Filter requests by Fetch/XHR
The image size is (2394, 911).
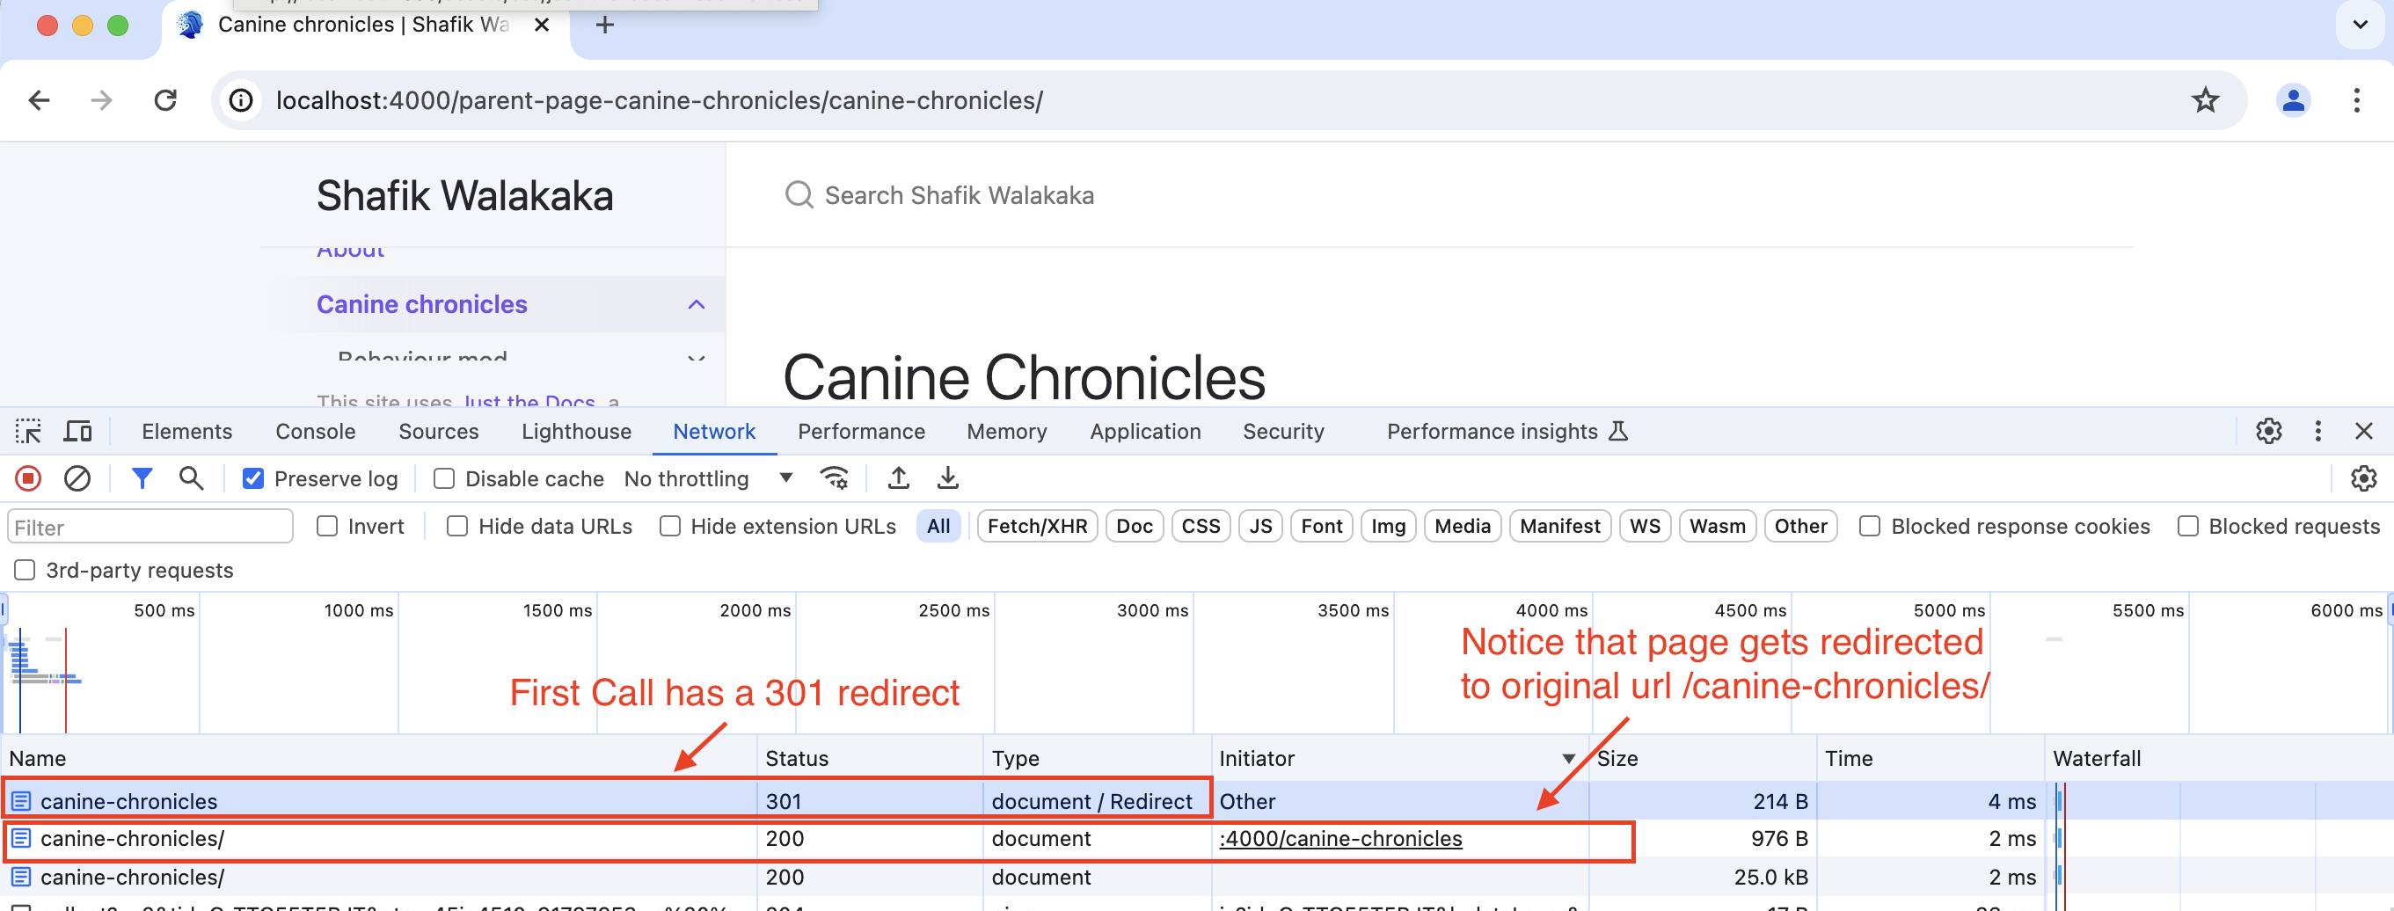click(1037, 526)
